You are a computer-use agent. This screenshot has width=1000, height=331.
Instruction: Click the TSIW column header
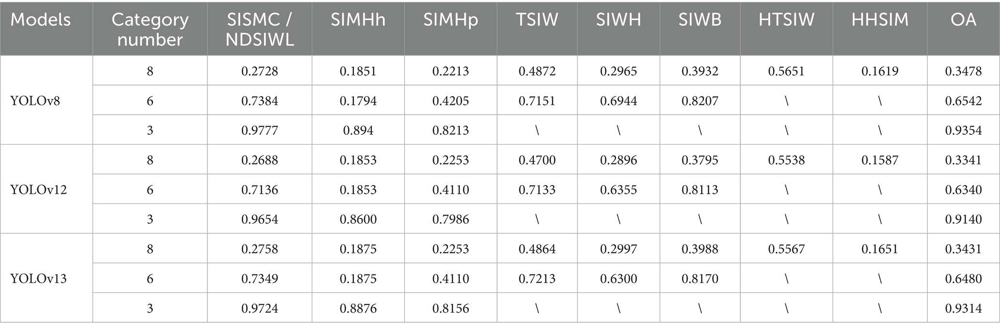537,20
